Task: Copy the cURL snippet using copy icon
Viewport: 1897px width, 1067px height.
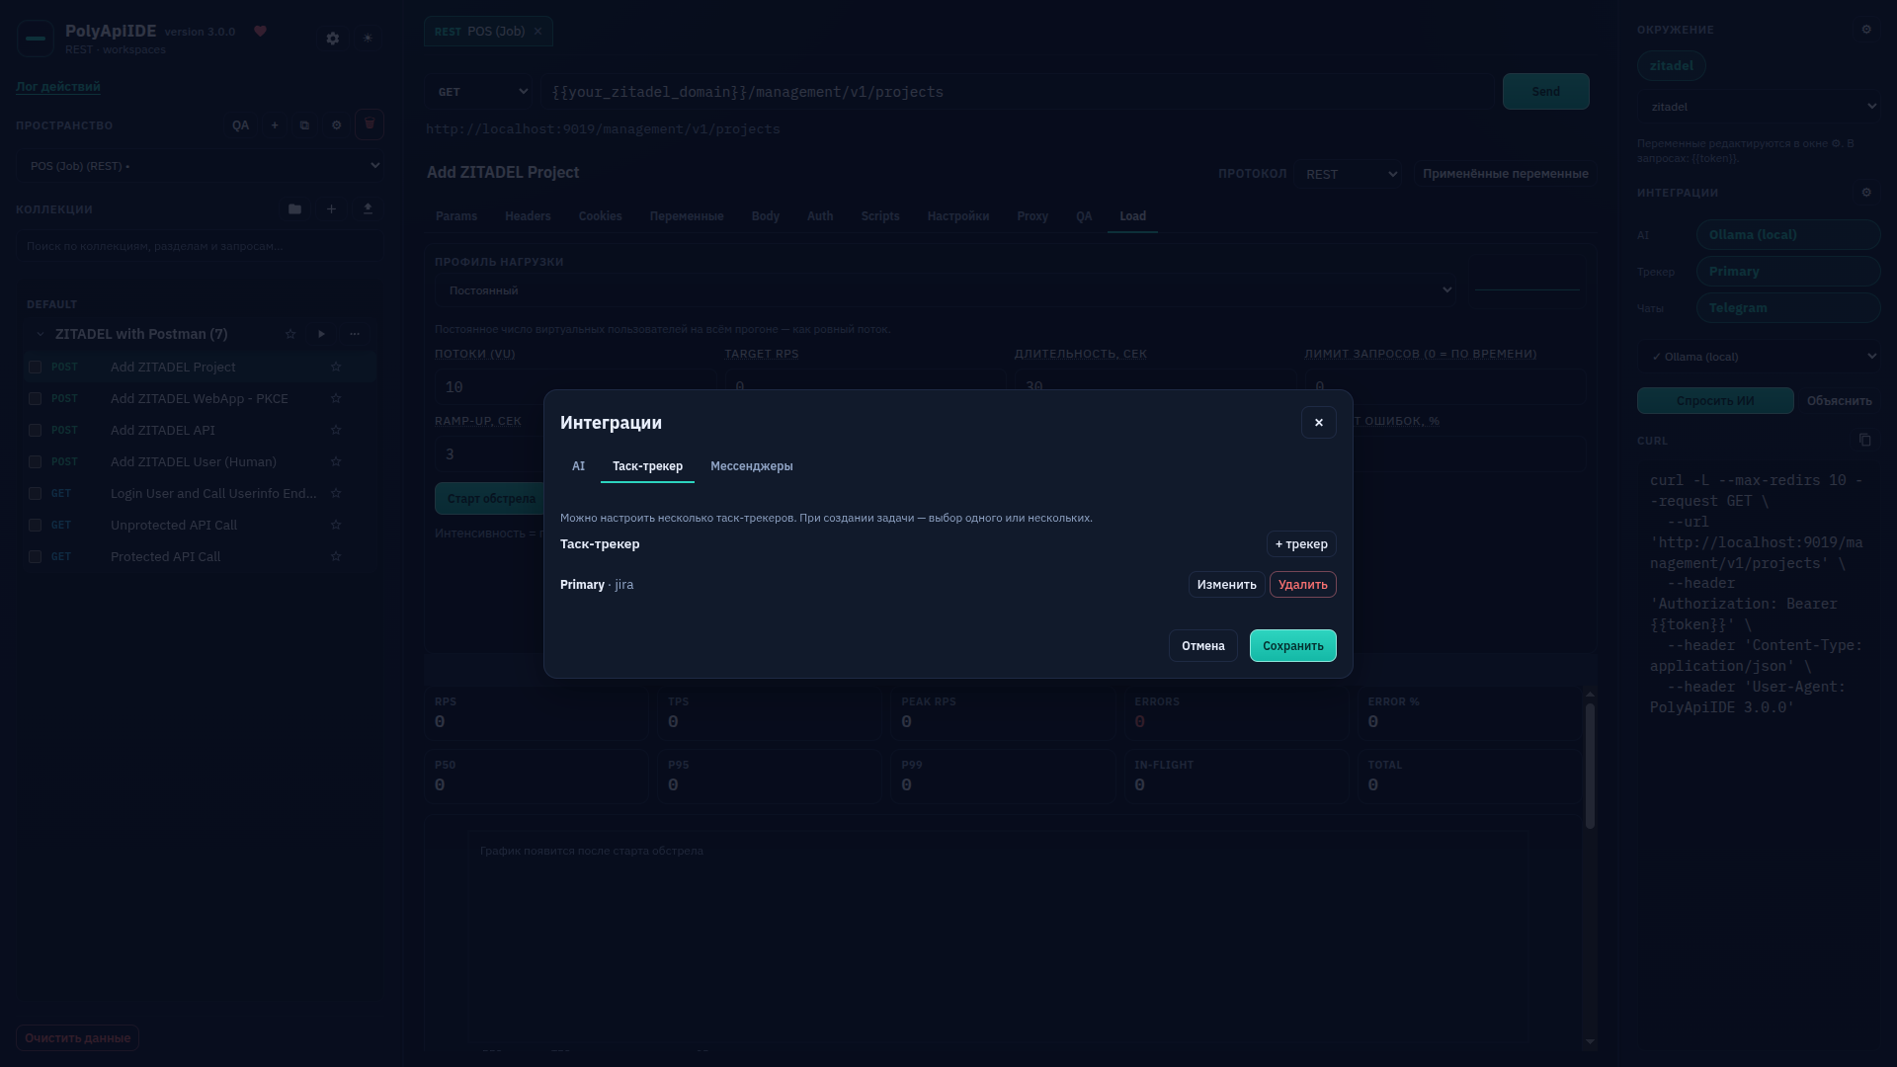Action: (1865, 440)
